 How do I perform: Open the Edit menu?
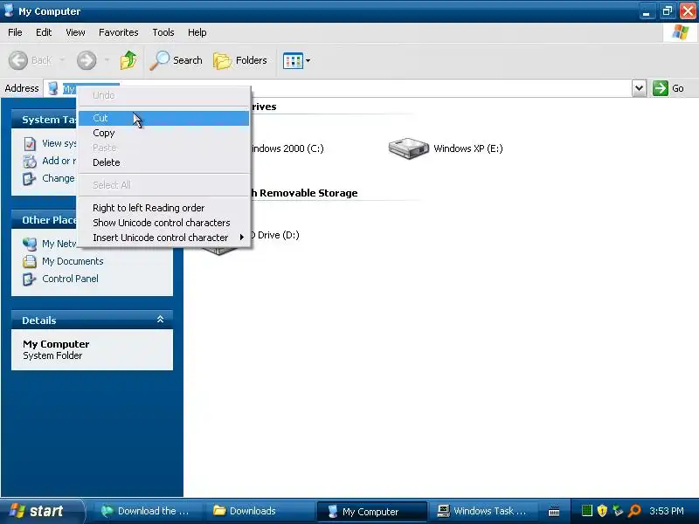(x=44, y=32)
